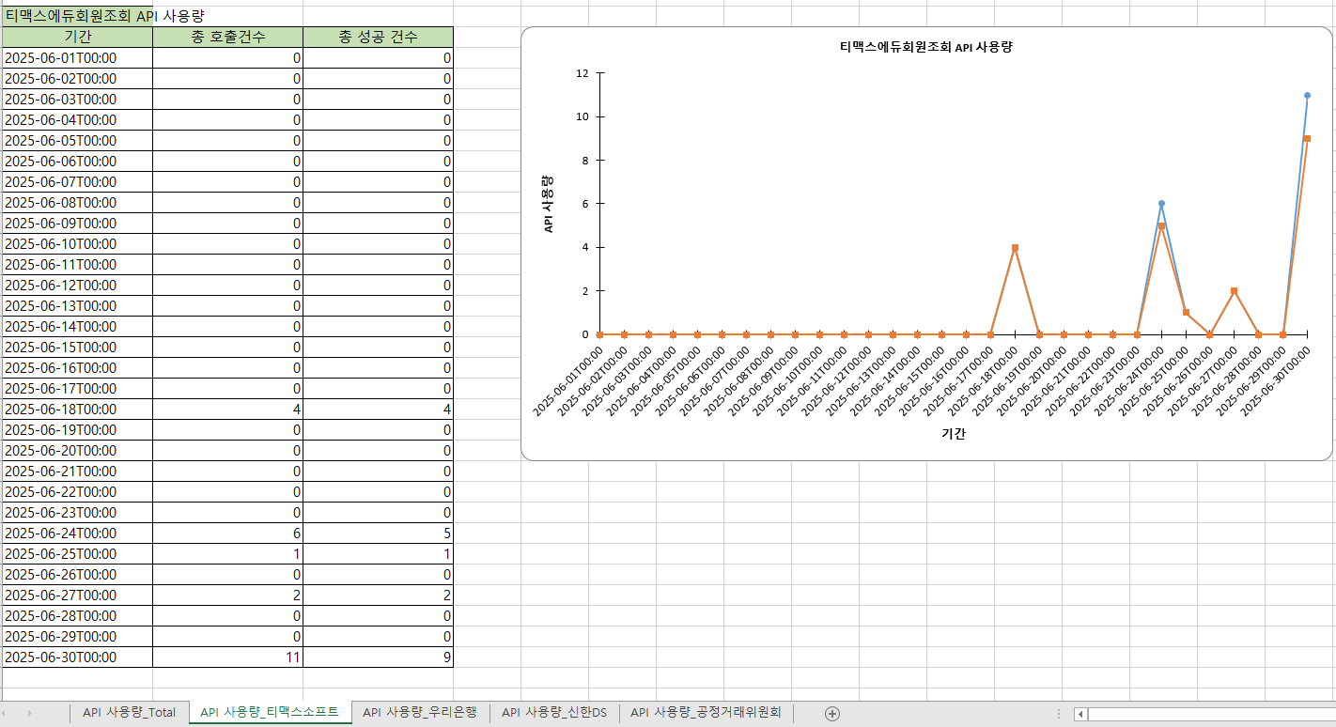1336x727 pixels.
Task: Select cell 2025-06-18T00:00:00
Action: pos(77,409)
